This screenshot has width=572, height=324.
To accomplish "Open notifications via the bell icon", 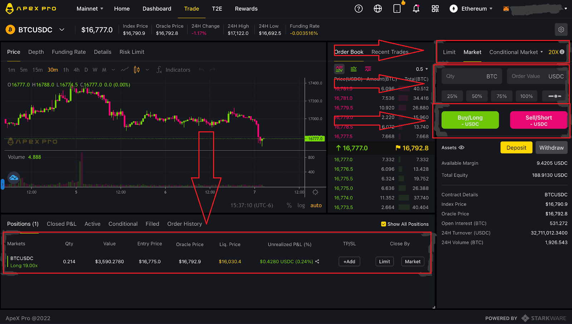I will coord(416,9).
